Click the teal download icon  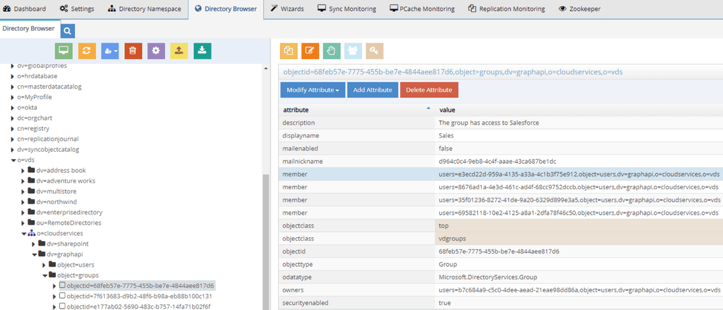[202, 51]
